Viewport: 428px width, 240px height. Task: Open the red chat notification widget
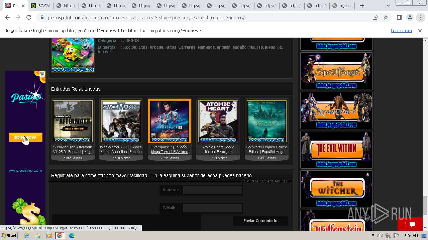pos(410,224)
